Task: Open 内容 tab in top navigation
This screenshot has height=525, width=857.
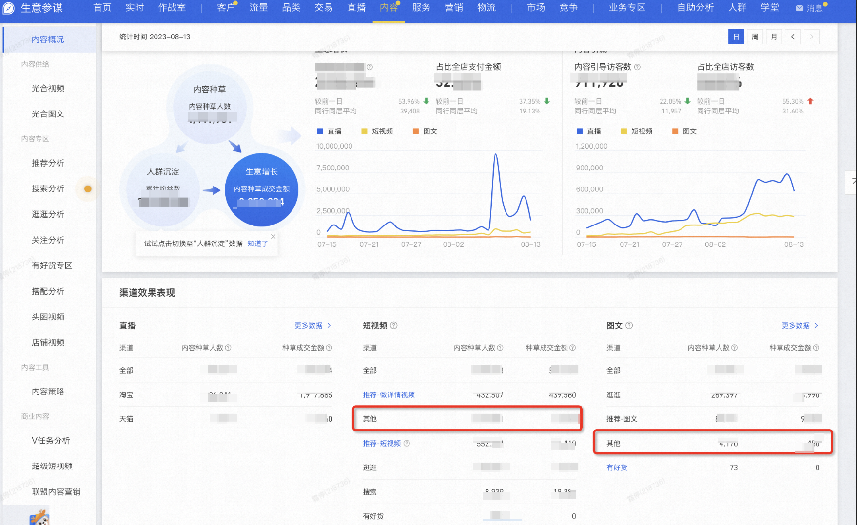Action: point(389,8)
